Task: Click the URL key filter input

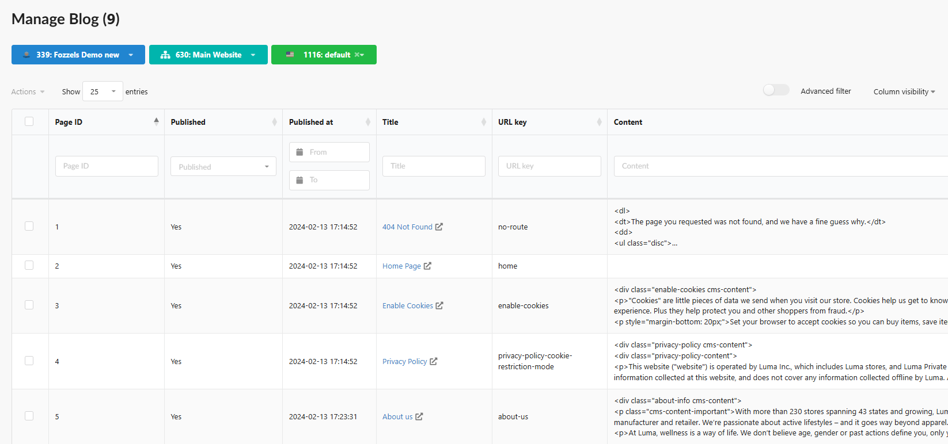Action: coord(549,166)
